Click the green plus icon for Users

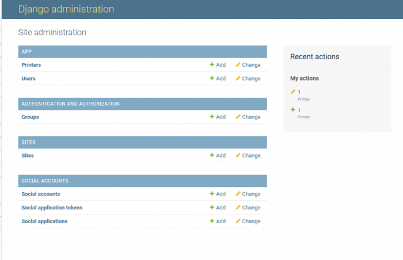(x=212, y=79)
